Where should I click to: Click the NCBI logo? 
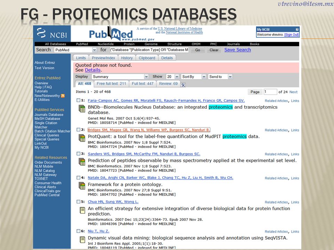52,33
